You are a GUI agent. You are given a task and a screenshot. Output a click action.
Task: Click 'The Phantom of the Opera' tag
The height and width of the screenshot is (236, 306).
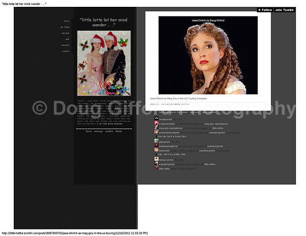(173, 112)
